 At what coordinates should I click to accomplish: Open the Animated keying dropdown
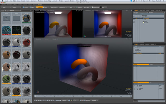[x=94, y=100]
